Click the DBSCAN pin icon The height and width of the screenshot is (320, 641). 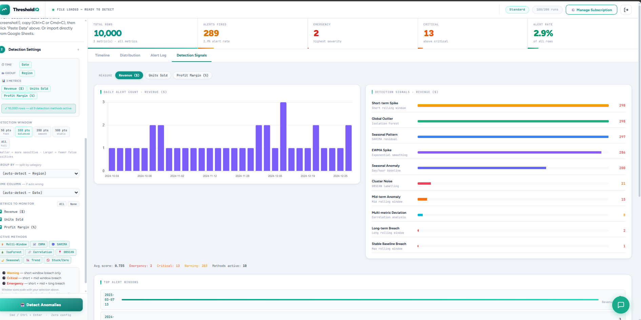coord(60,252)
